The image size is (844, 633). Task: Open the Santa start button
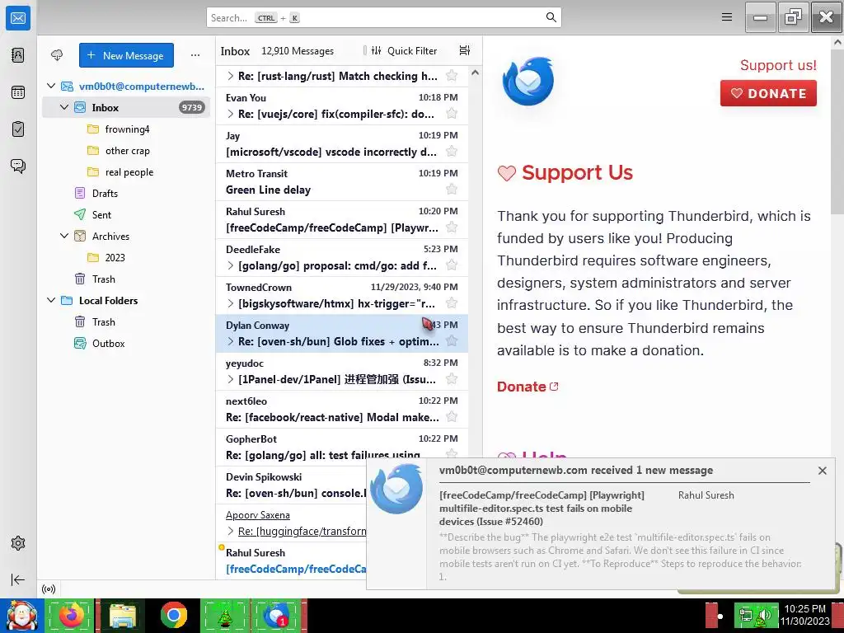(21, 616)
